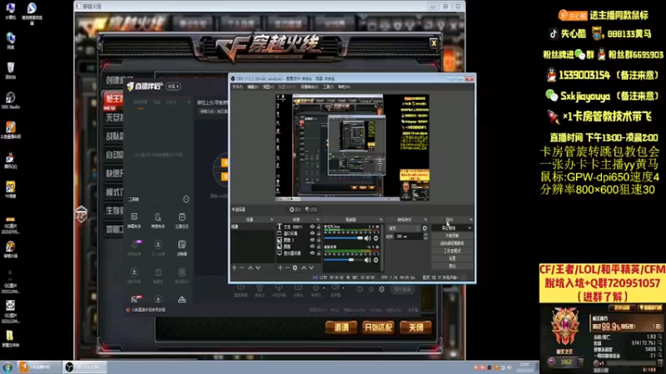The height and width of the screenshot is (374, 666).
Task: Pop out the 转场特效 dock
Action: pos(425,219)
